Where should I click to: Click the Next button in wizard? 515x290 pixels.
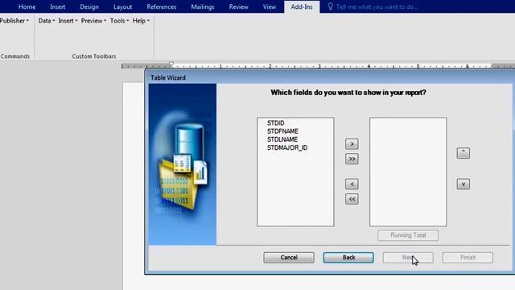click(408, 258)
